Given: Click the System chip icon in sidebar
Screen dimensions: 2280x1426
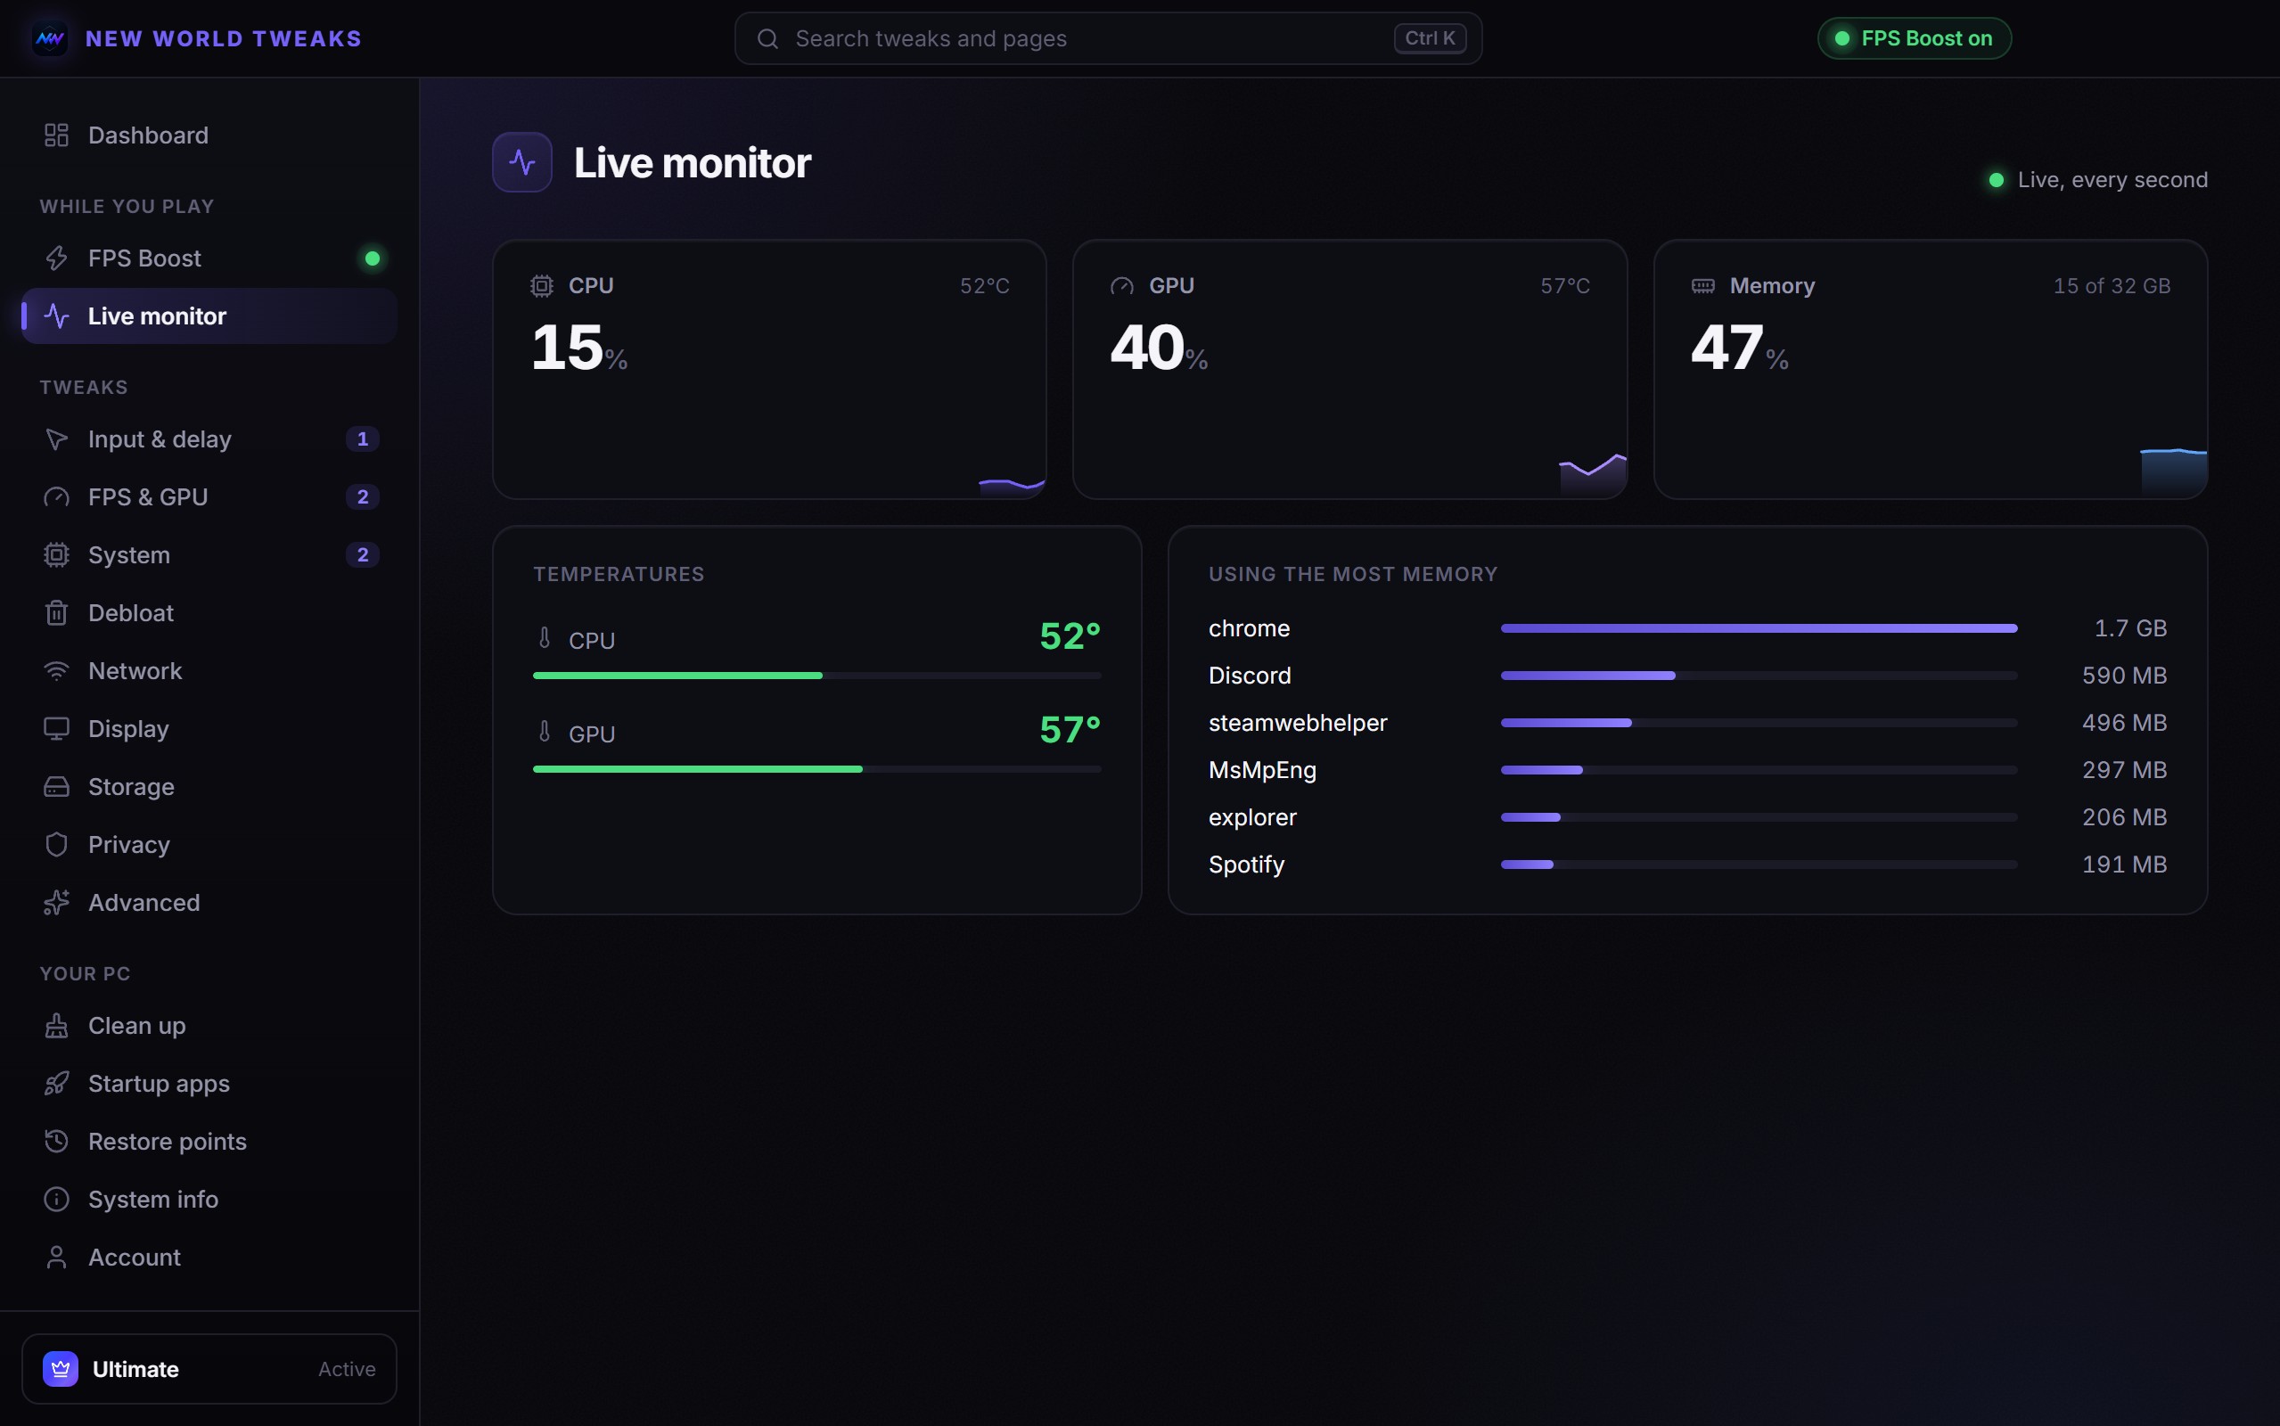Looking at the screenshot, I should point(56,554).
